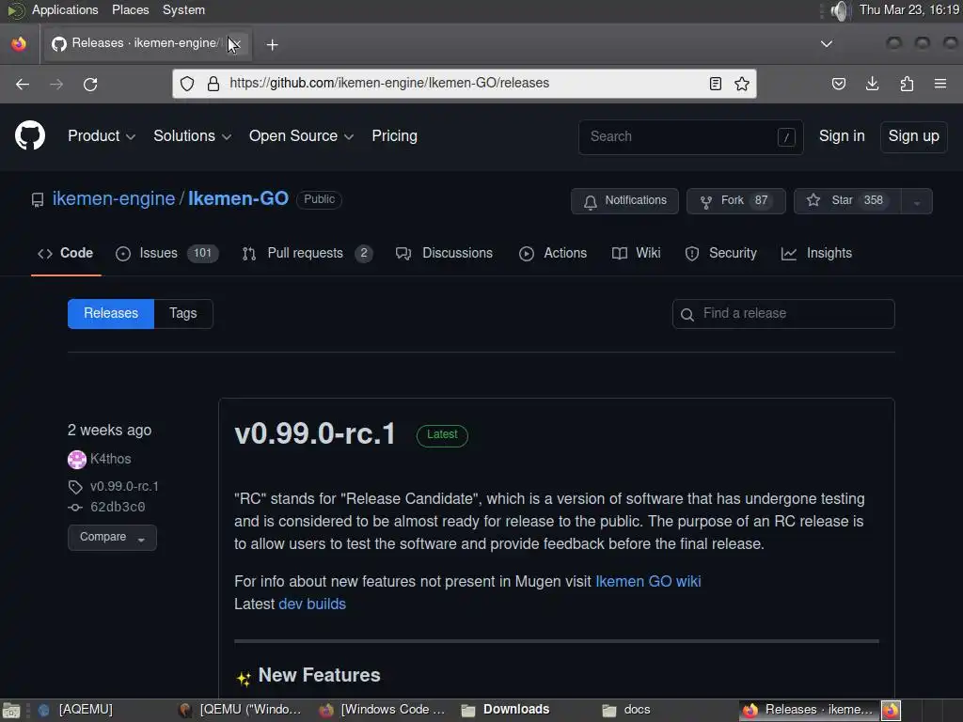Expand the Product menu

point(102,135)
